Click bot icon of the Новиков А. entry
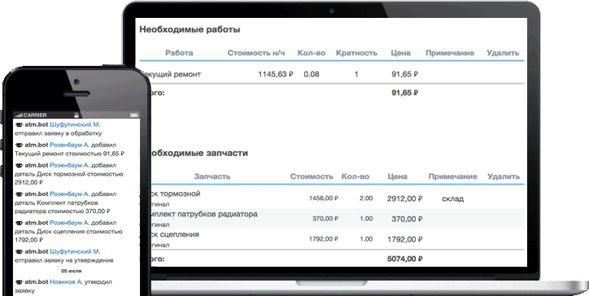The height and width of the screenshot is (296, 589). [x=19, y=281]
